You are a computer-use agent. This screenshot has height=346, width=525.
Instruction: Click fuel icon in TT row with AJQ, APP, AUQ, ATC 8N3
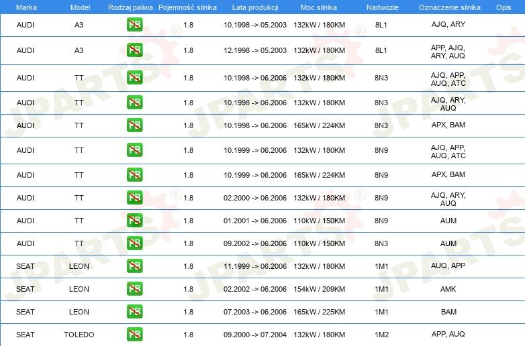(x=134, y=78)
